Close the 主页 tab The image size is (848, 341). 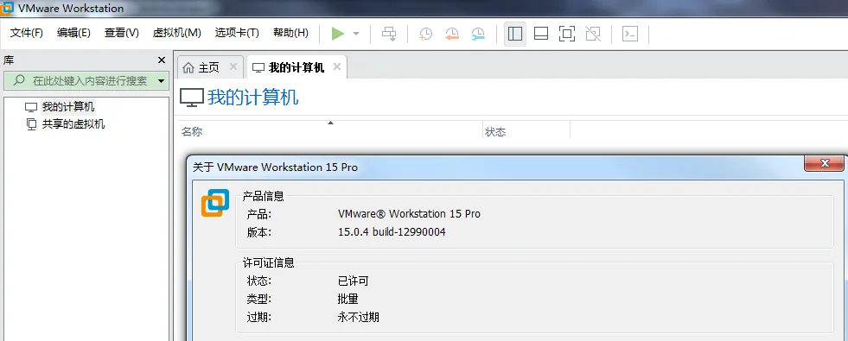(x=233, y=66)
